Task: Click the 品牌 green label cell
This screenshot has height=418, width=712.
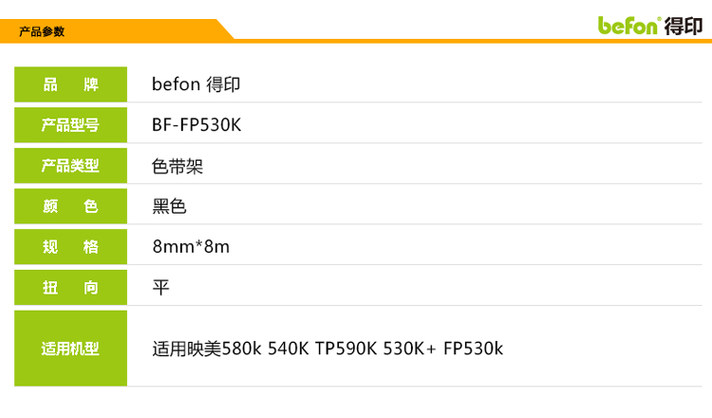Action: 71,85
